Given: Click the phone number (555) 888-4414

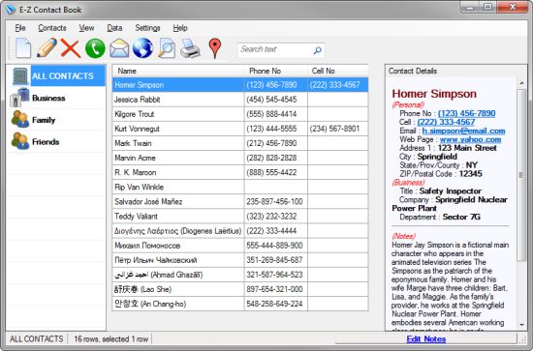Looking at the screenshot, I should (271, 114).
